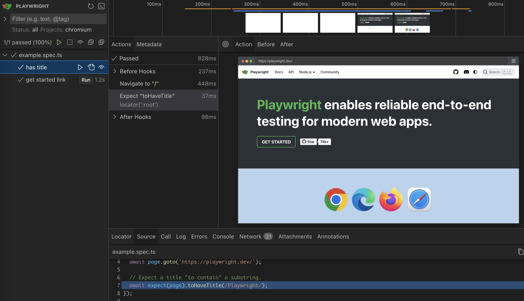The width and height of the screenshot is (524, 301).
Task: Expand the filter options chevron
Action: 5,19
